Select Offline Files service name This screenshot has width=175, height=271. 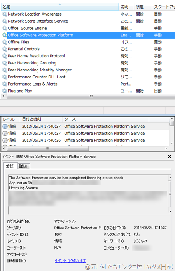pyautogui.click(x=18, y=42)
